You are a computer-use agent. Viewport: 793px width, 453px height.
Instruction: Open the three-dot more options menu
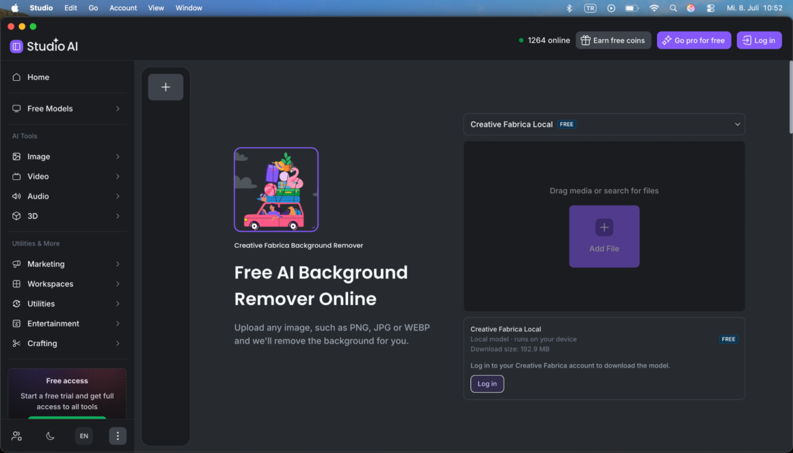tap(118, 436)
